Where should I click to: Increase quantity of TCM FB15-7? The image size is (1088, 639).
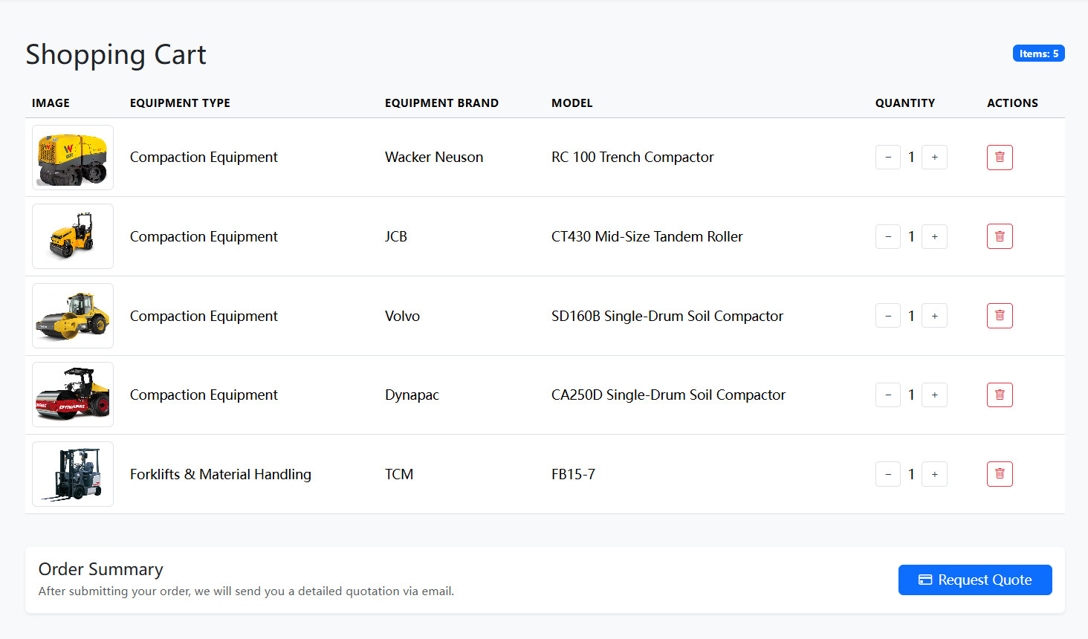pos(934,474)
